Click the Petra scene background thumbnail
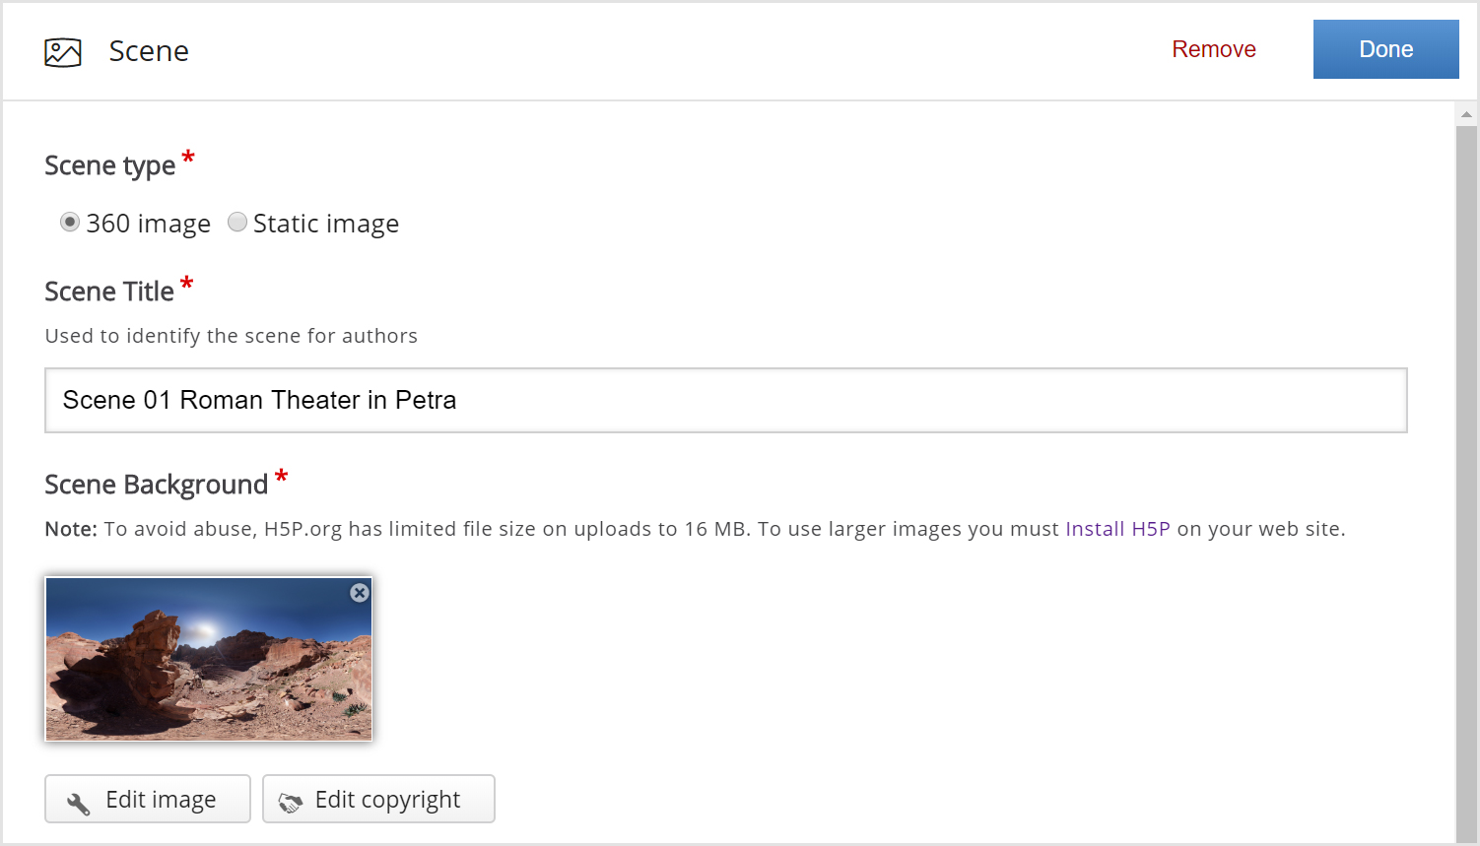The height and width of the screenshot is (846, 1480). [x=209, y=659]
